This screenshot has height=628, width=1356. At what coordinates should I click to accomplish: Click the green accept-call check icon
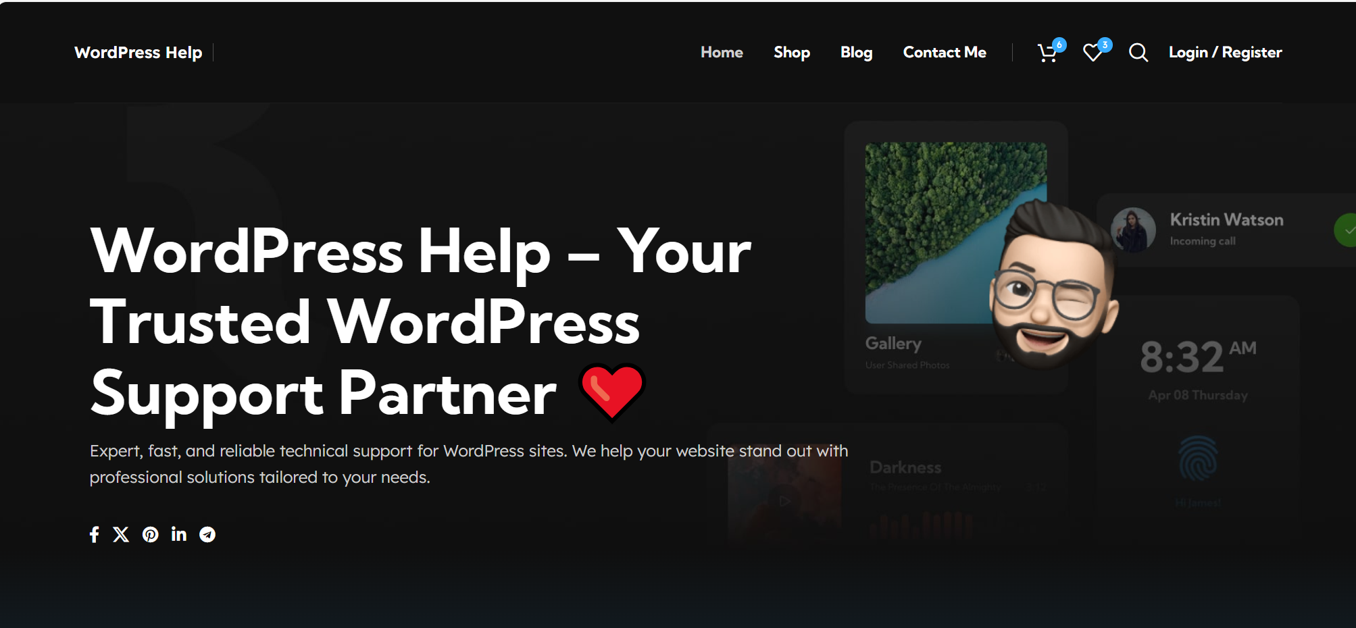tap(1347, 230)
